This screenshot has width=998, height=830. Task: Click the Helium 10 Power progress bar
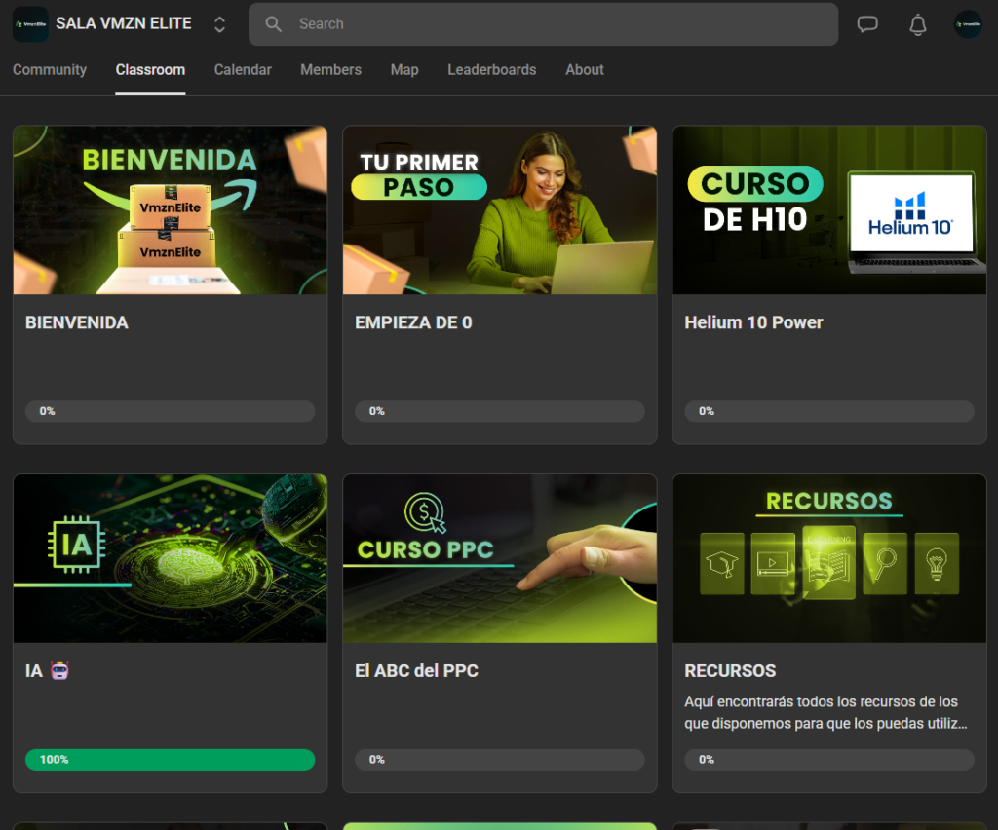click(829, 411)
